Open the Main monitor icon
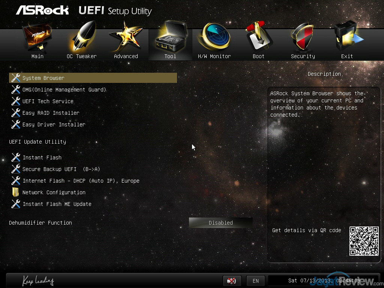Image resolution: width=384 pixels, height=288 pixels. click(37, 37)
